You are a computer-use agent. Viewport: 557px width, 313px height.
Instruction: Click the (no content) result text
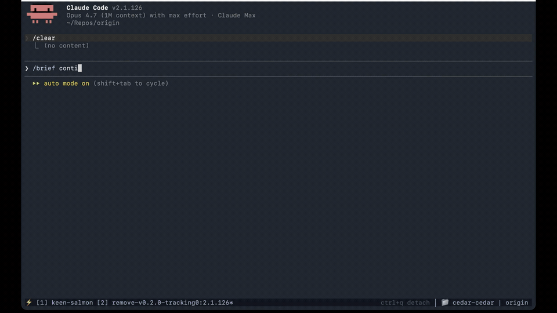click(x=66, y=45)
